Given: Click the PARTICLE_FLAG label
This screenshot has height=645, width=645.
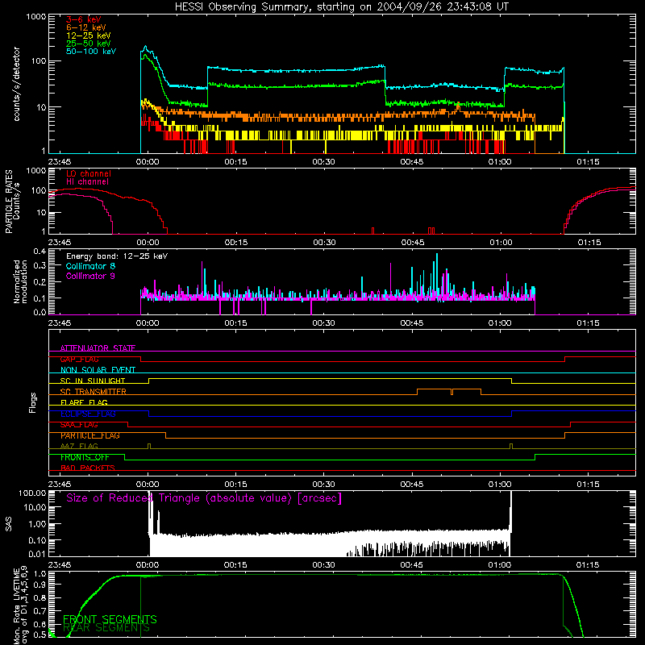Looking at the screenshot, I should [90, 435].
